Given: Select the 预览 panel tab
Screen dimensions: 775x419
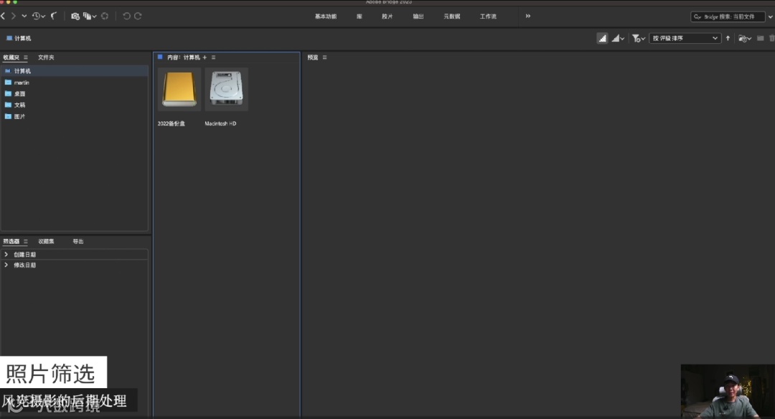Looking at the screenshot, I should coord(312,57).
